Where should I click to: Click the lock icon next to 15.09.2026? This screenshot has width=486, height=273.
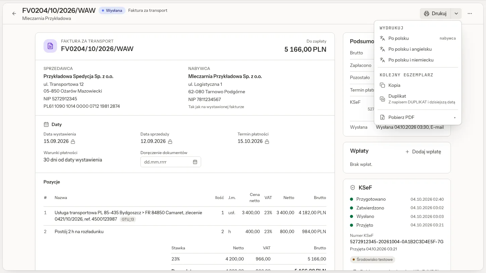(x=73, y=142)
